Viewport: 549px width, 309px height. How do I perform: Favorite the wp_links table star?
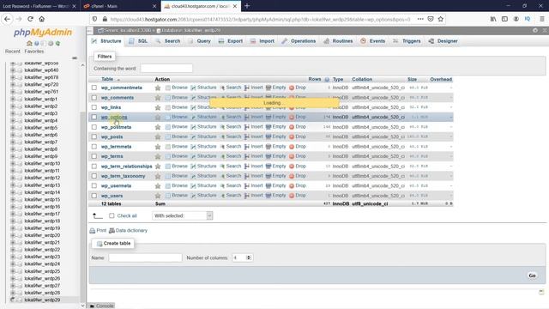coord(158,107)
